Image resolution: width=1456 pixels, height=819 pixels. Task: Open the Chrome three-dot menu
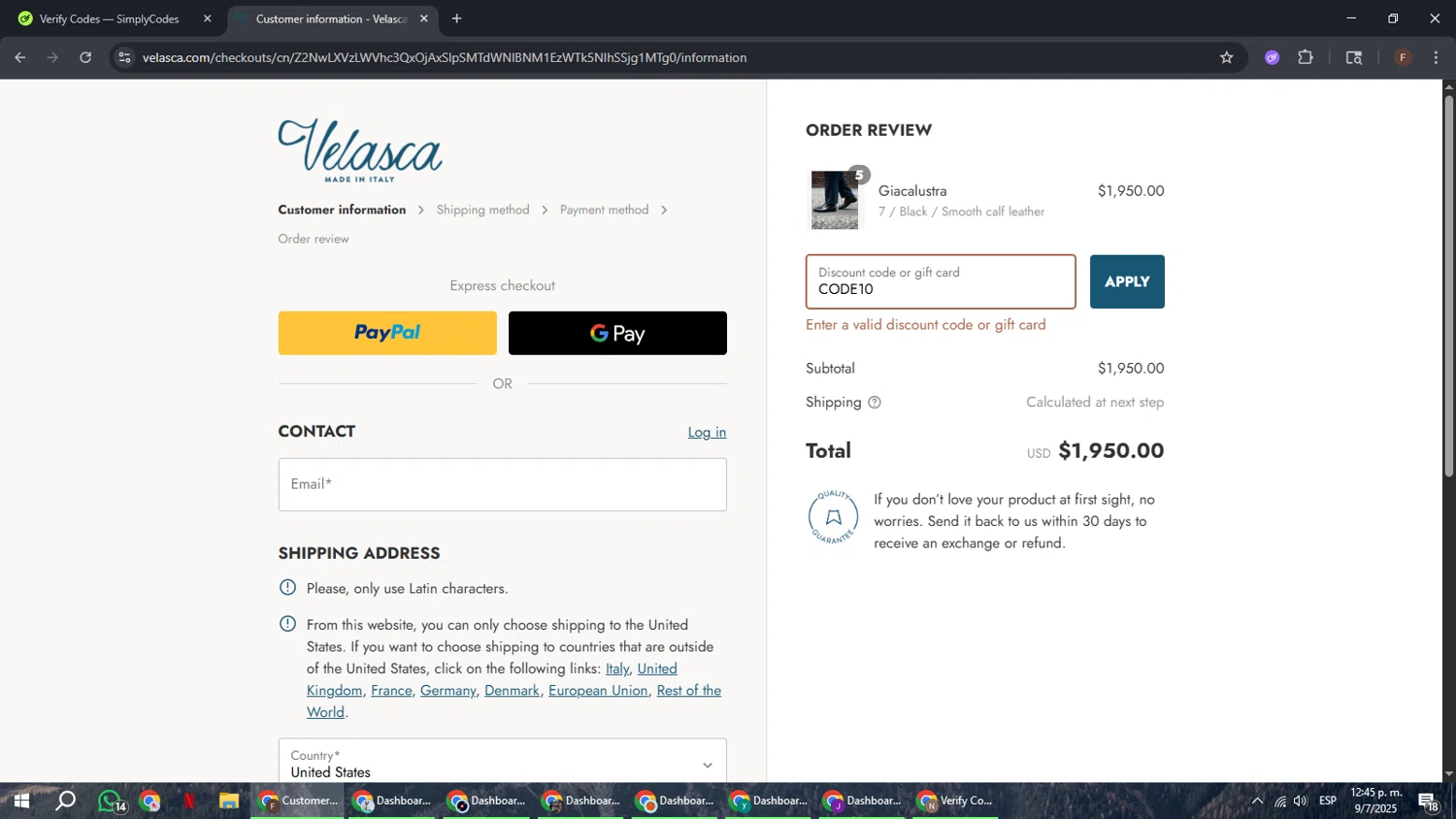[x=1436, y=57]
